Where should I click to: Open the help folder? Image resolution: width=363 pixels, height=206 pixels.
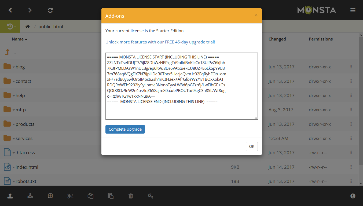(x=20, y=95)
